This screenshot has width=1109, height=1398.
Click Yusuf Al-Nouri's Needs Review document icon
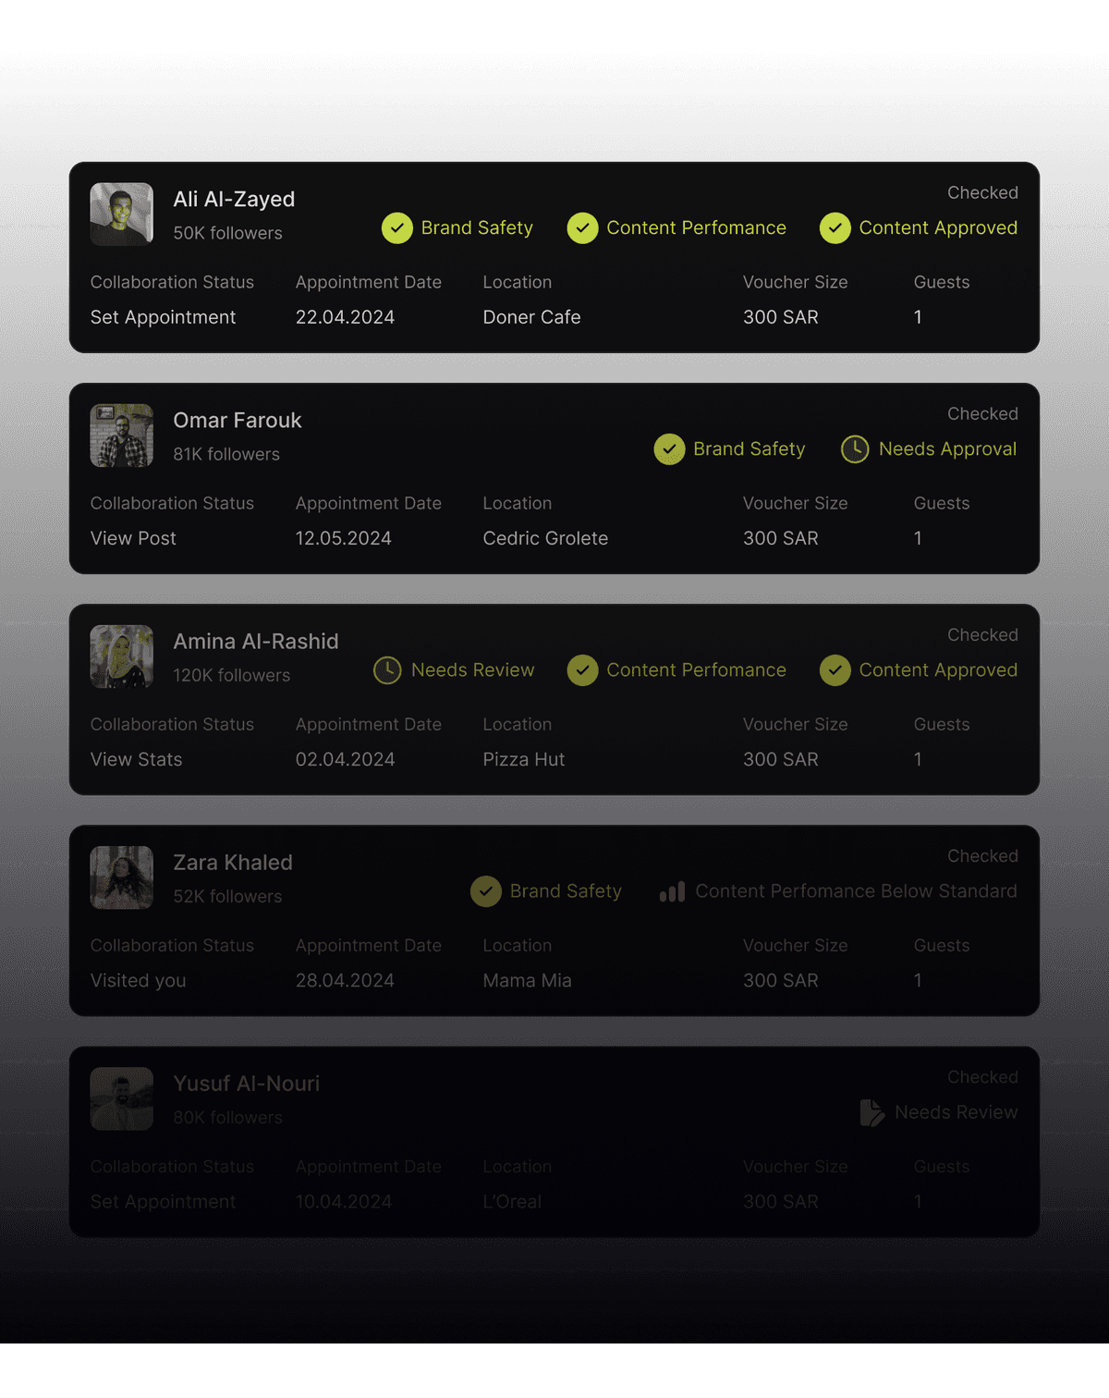(871, 1112)
